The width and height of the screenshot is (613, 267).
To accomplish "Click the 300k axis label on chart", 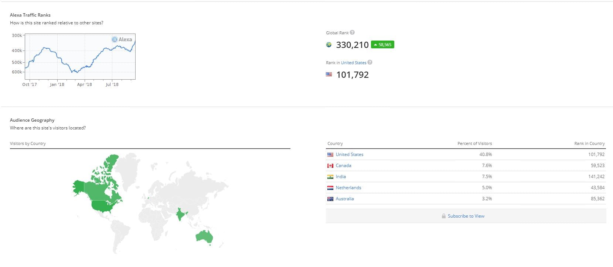I will [17, 35].
